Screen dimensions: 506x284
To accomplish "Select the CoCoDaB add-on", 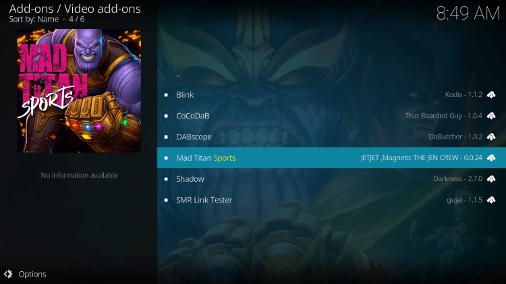I will point(331,116).
